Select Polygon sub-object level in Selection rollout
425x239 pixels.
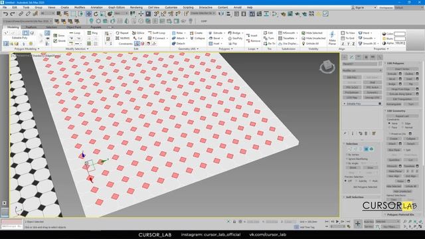point(366,149)
